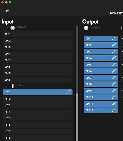This screenshot has width=123, height=141.
Task: Click the DIN MIDI connector icon under Output
Action: (x=86, y=28)
